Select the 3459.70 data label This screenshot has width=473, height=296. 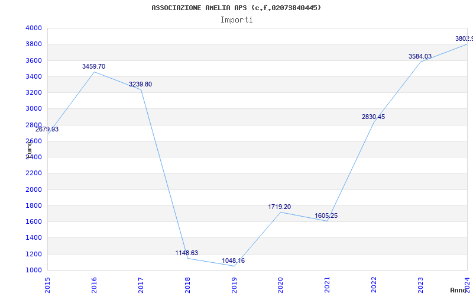pyautogui.click(x=94, y=66)
